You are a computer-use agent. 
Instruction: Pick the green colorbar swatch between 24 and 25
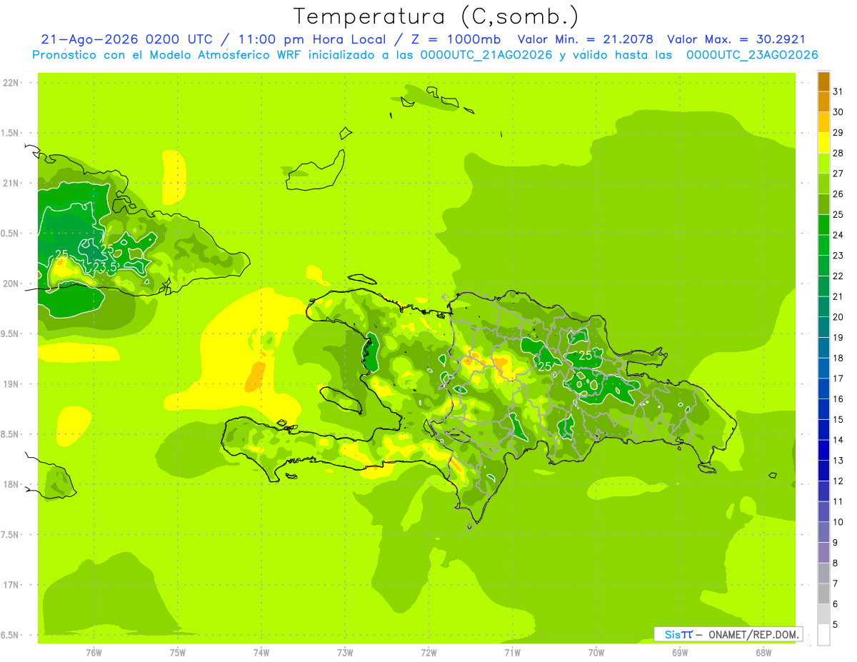[823, 225]
